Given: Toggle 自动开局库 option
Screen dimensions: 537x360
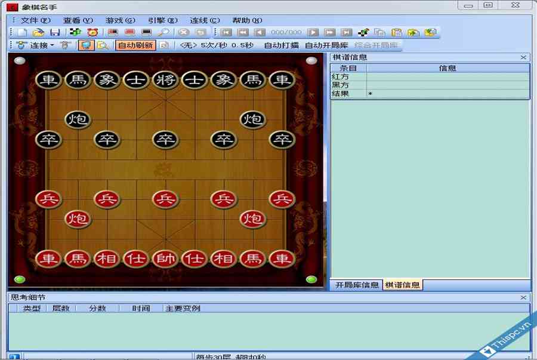Looking at the screenshot, I should click(326, 45).
